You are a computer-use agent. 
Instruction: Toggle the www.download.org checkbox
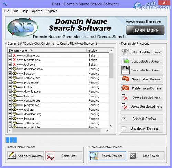(x=10, y=114)
